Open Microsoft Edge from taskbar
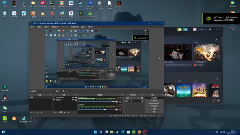This screenshot has height=135, width=240. 123,132
